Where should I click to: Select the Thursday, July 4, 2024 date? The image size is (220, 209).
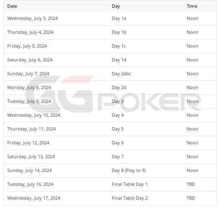coord(30,32)
